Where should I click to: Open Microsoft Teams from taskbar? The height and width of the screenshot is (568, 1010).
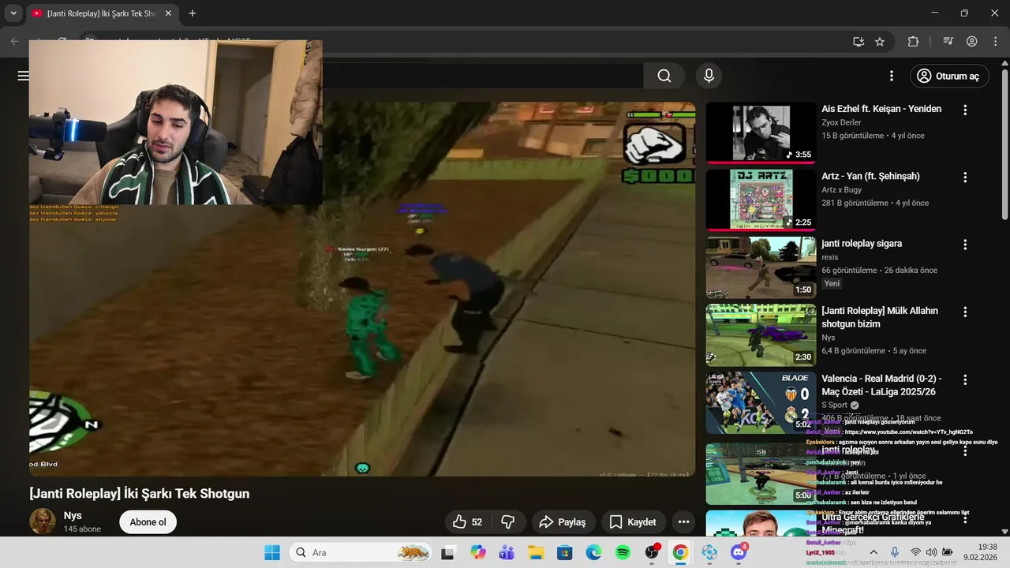(507, 552)
